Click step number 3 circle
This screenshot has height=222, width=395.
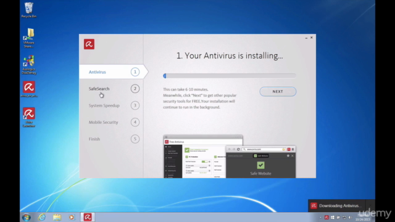coord(135,105)
